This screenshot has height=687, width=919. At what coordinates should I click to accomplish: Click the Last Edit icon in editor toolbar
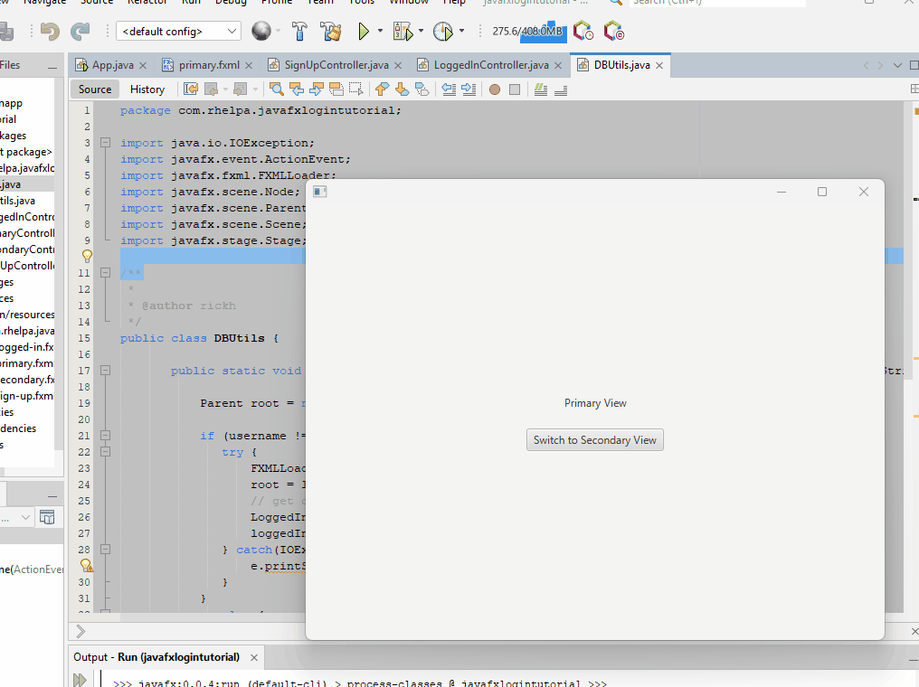click(191, 89)
